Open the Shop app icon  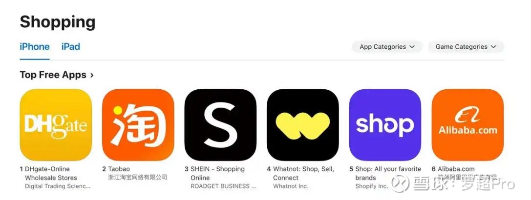(385, 125)
